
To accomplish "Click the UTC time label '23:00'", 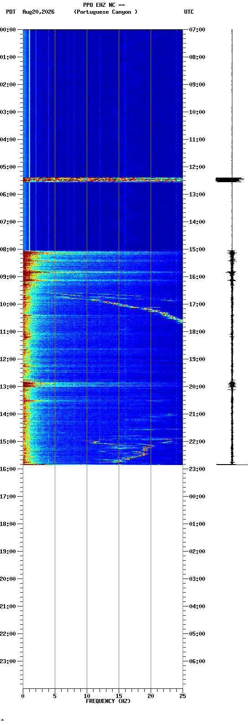I will click(197, 469).
